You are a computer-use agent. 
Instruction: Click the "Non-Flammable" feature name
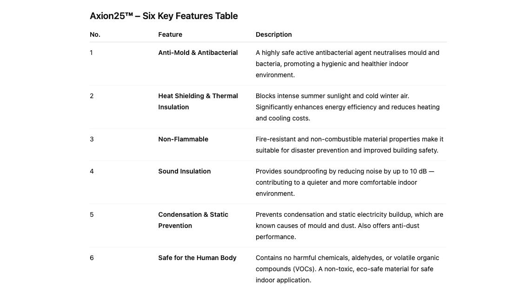coord(183,139)
